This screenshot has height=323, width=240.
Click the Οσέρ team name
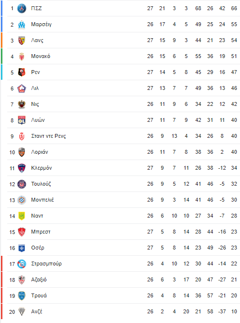pos(38,248)
